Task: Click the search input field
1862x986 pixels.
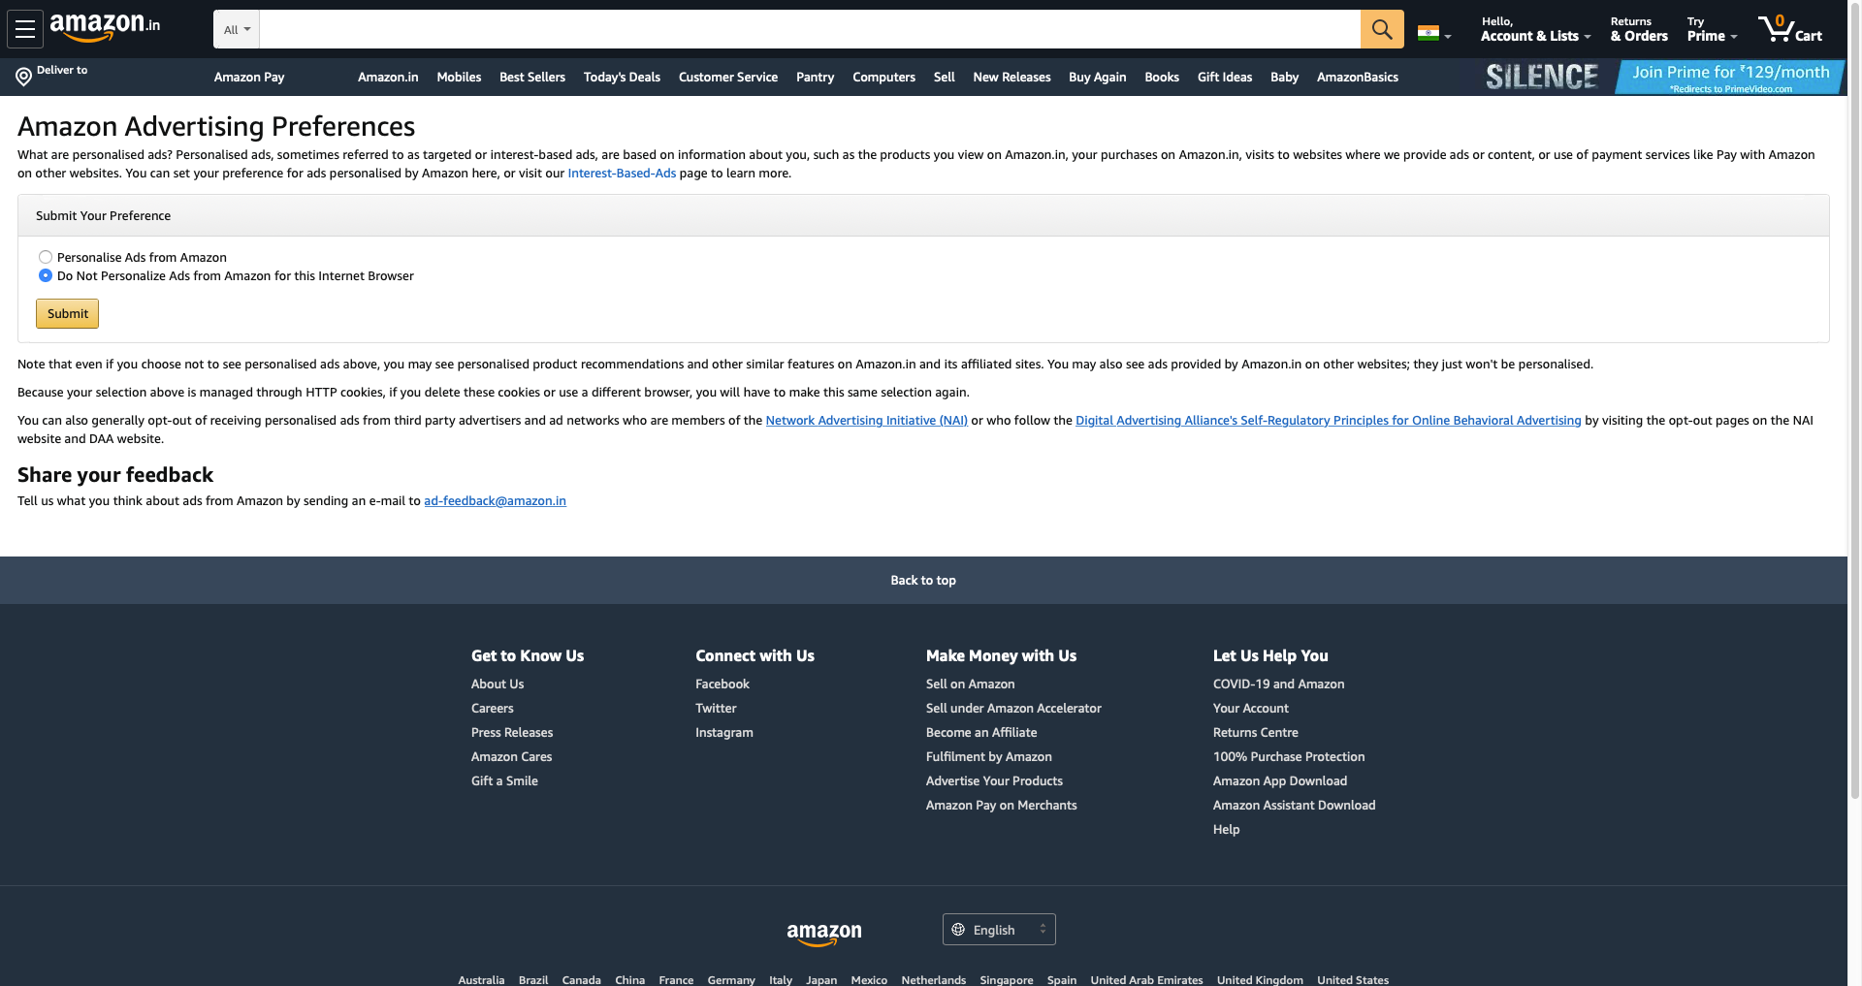Action: (x=810, y=29)
